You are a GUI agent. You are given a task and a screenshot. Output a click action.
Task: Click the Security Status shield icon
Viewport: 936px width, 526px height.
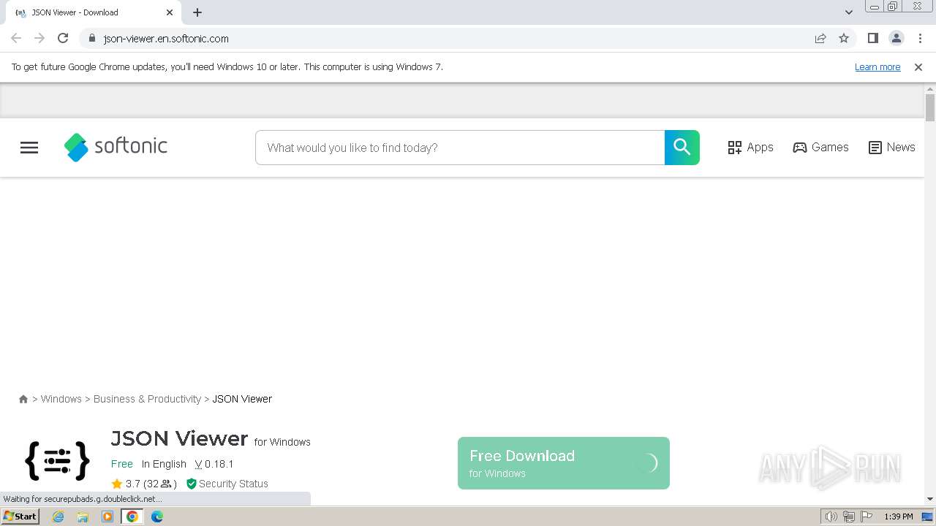192,484
